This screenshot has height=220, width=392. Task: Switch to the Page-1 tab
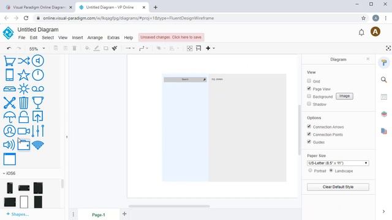click(99, 215)
